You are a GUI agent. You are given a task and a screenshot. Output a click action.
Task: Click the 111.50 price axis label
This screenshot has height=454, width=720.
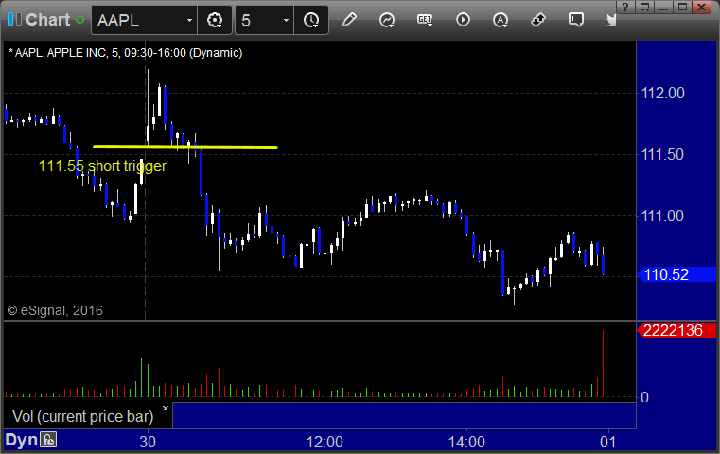point(662,154)
